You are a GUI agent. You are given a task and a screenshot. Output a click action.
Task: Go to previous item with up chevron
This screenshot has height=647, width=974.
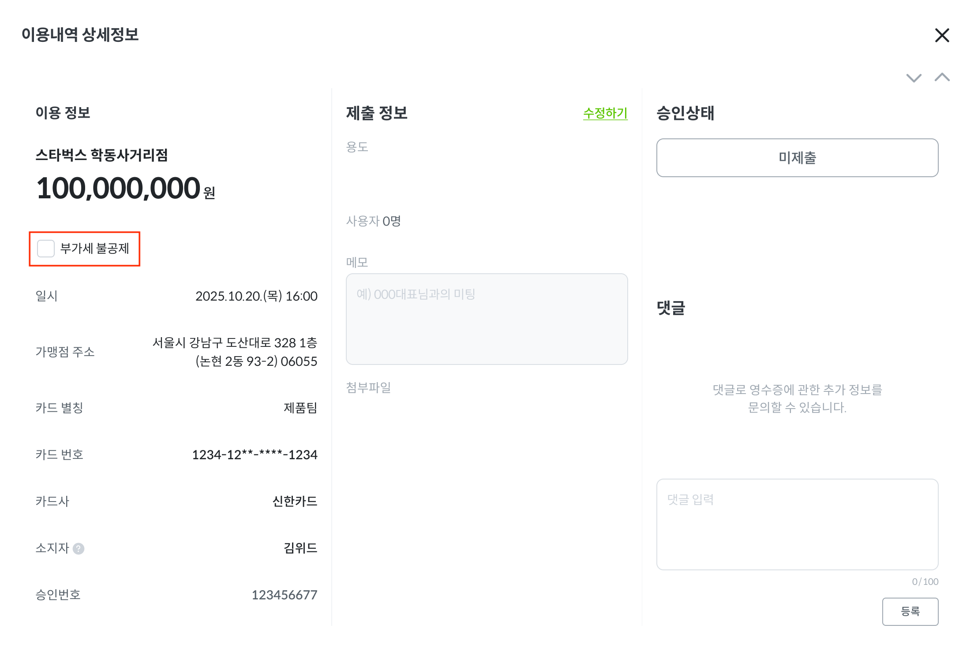942,78
